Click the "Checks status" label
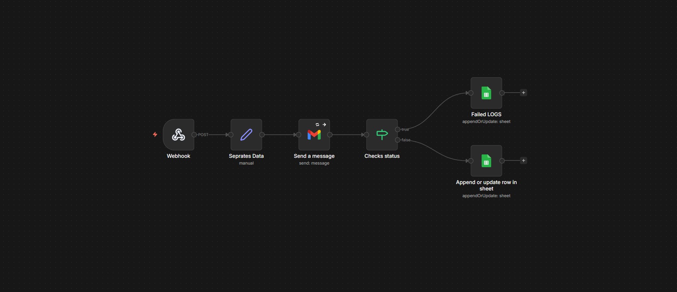Screen dimensions: 677x292 pyautogui.click(x=382, y=156)
